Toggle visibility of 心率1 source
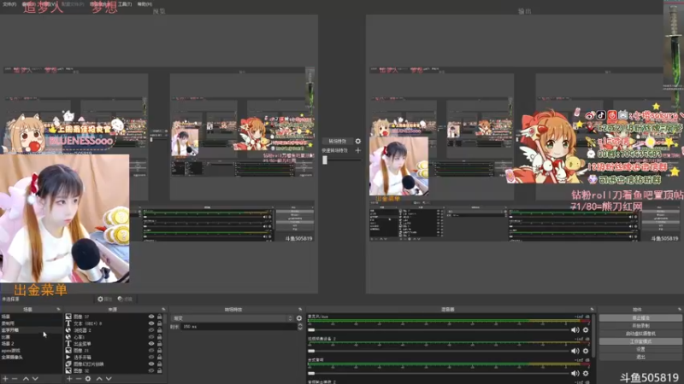The image size is (684, 384). point(151,337)
